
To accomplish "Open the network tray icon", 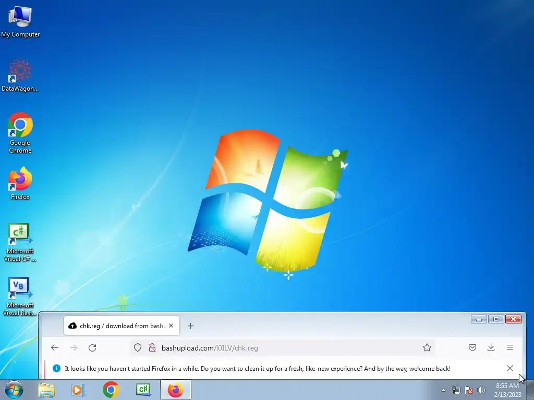I will (456, 390).
